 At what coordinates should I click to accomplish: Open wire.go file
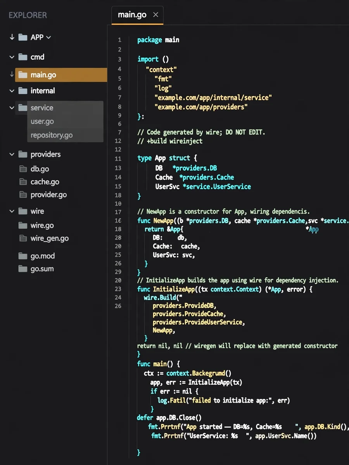click(x=42, y=226)
